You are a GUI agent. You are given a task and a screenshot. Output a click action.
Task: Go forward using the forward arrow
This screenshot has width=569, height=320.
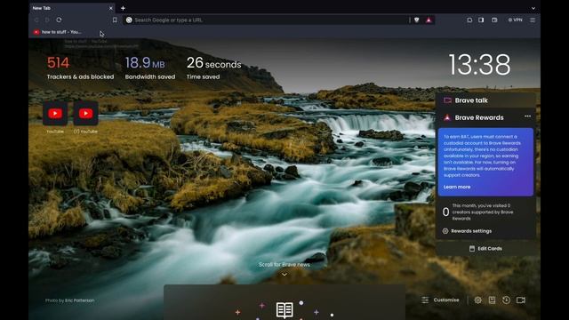[x=47, y=20]
